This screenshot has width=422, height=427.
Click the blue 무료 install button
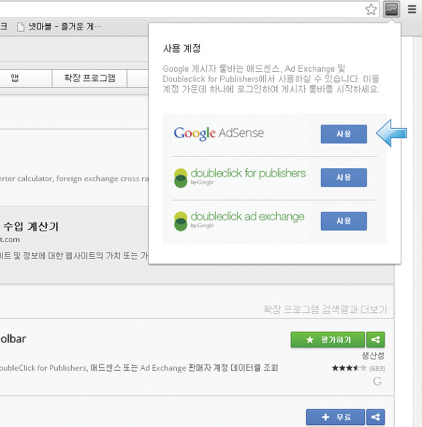coord(335,417)
